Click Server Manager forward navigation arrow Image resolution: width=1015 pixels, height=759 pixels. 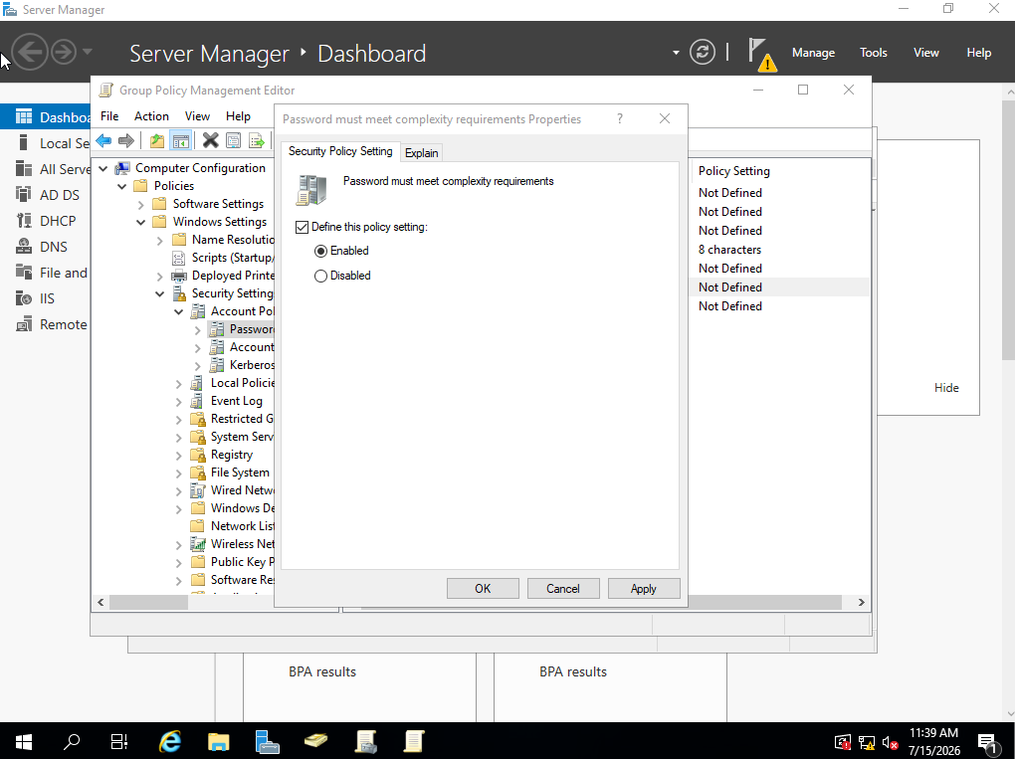pos(64,52)
